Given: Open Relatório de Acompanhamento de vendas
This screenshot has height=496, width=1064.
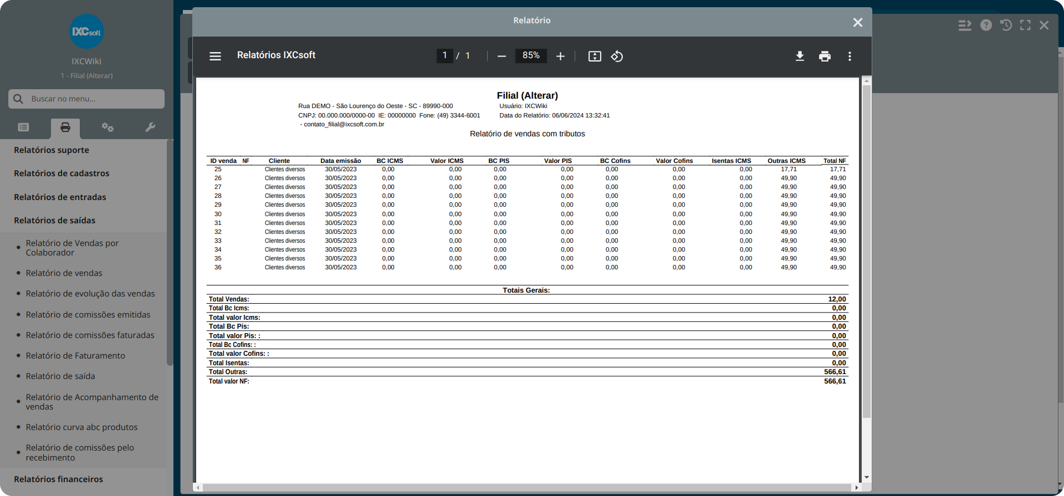Looking at the screenshot, I should [x=92, y=402].
